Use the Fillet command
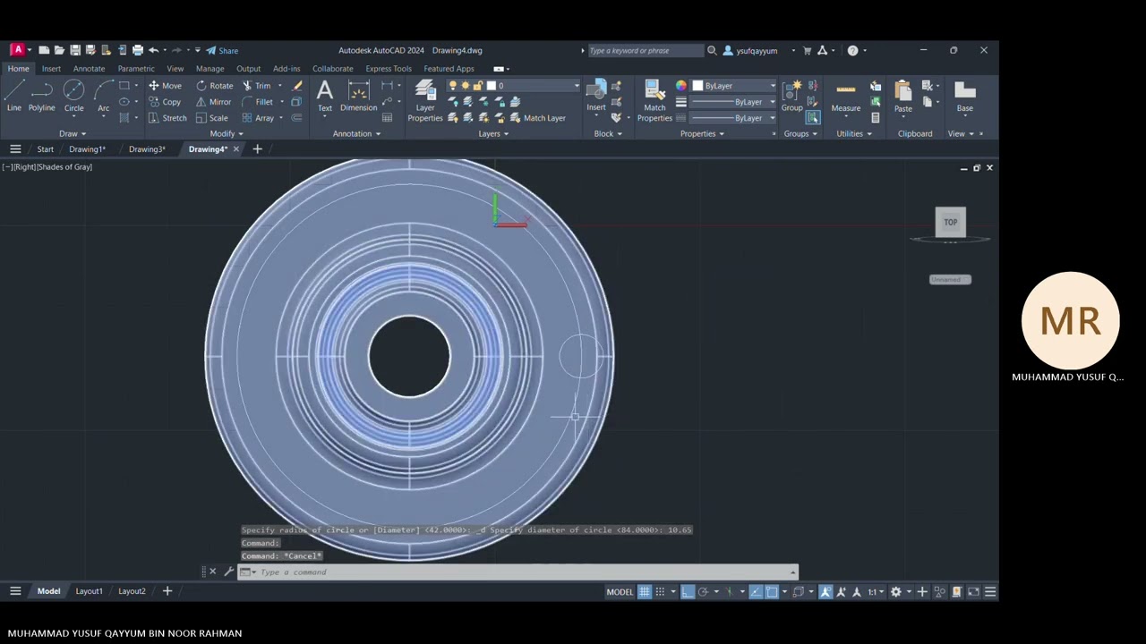 pos(257,102)
